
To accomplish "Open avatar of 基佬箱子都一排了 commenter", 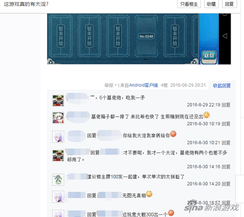I will (58, 118).
